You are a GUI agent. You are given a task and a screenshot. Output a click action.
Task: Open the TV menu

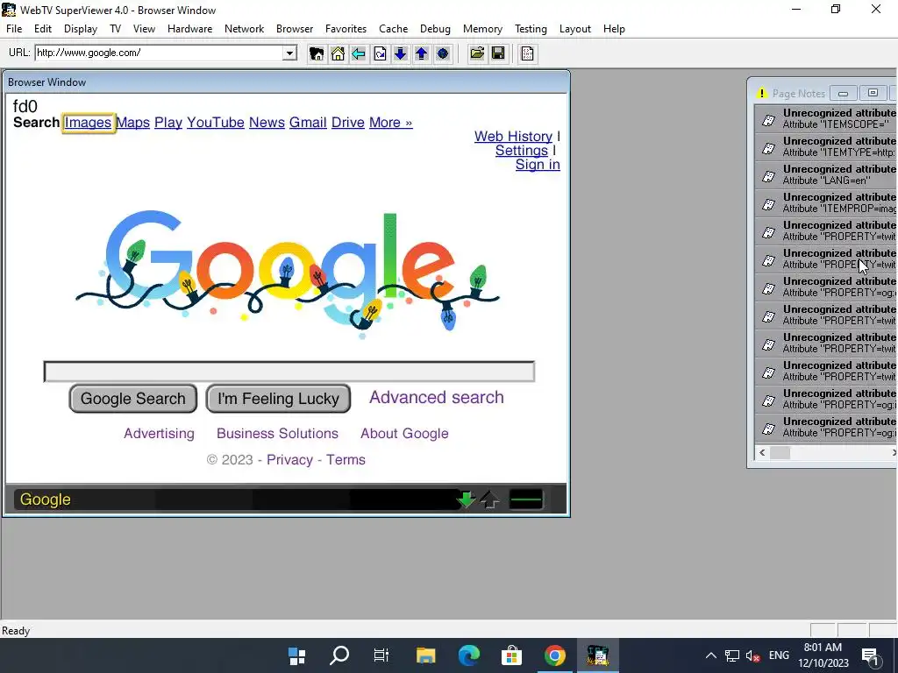(x=115, y=29)
